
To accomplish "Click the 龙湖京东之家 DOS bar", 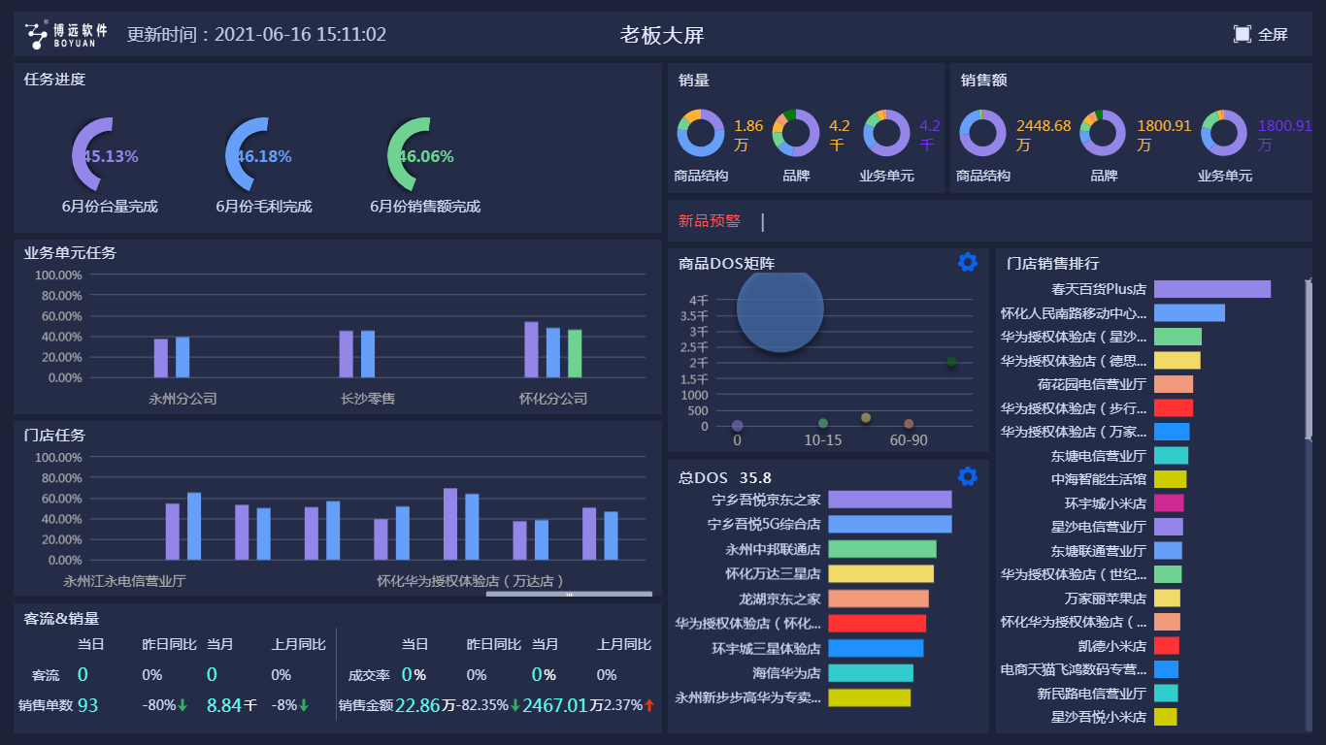I will coord(878,599).
